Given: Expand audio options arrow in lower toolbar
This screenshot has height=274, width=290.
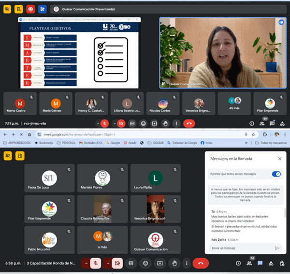Looking at the screenshot, I should tap(86, 263).
